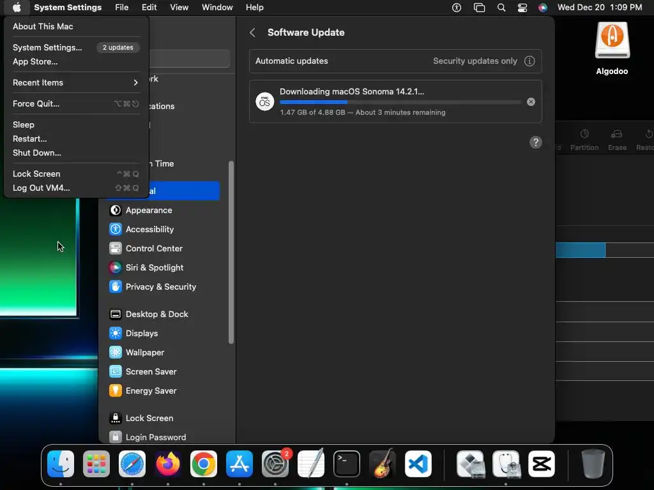The height and width of the screenshot is (490, 654).
Task: Select Appearance in settings sidebar
Action: (163, 211)
